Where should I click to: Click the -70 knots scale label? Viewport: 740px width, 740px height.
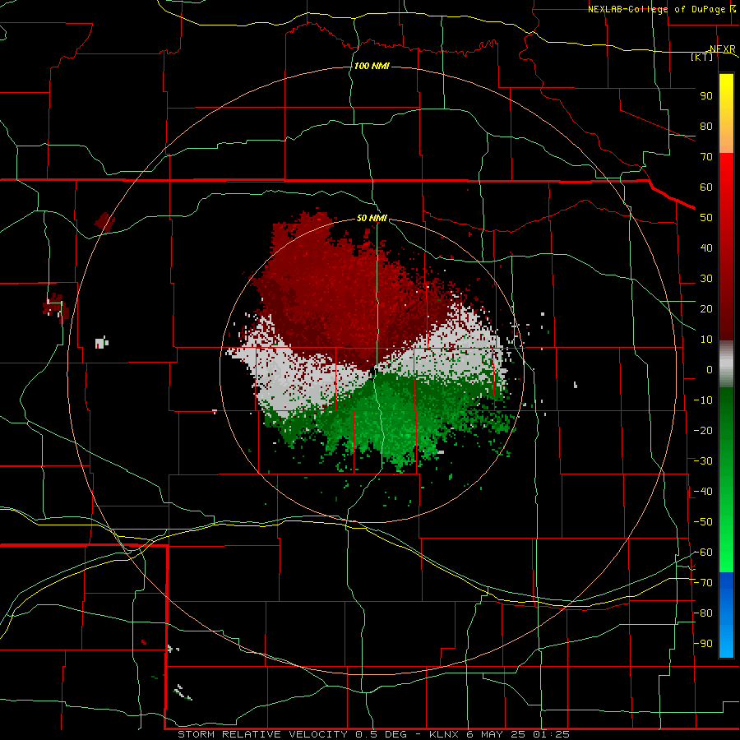click(703, 583)
